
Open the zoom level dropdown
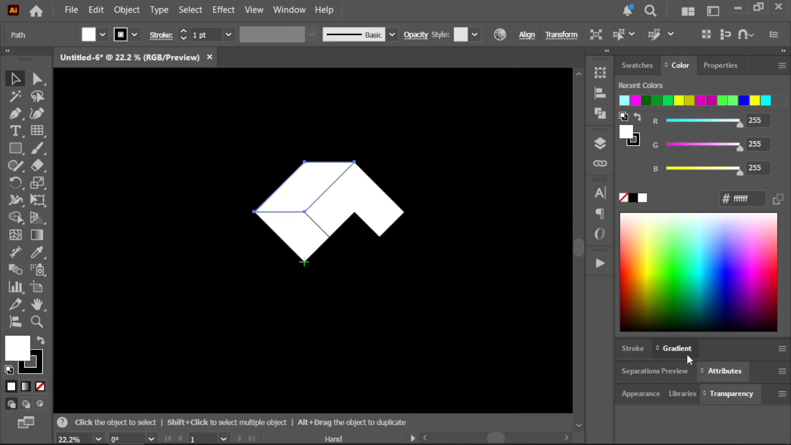98,439
